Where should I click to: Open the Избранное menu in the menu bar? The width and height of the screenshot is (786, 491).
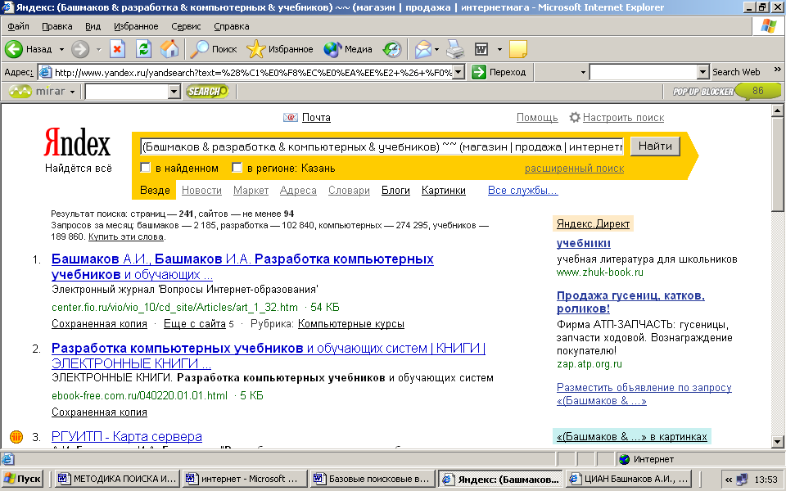pyautogui.click(x=136, y=26)
